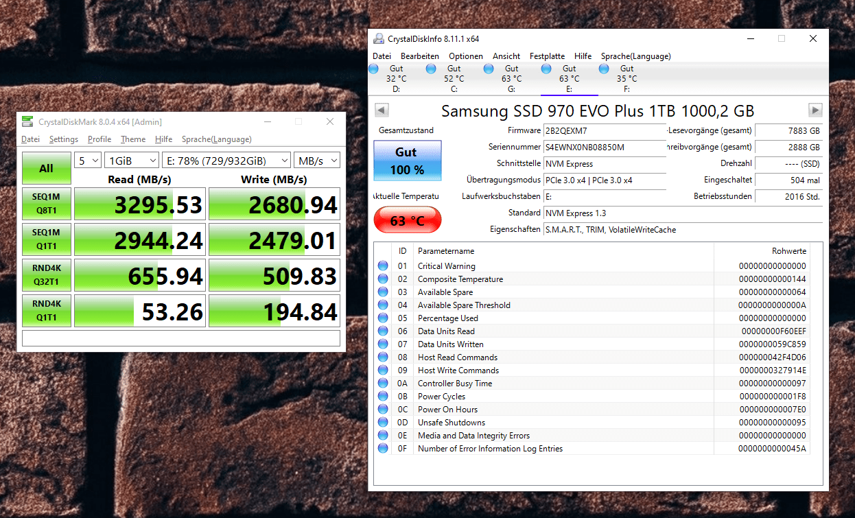Click status circle for Composite Temperature row
The image size is (855, 518).
[383, 279]
